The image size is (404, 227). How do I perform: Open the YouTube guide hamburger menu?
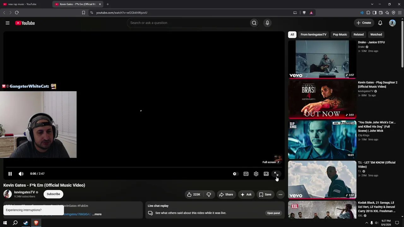(8, 23)
